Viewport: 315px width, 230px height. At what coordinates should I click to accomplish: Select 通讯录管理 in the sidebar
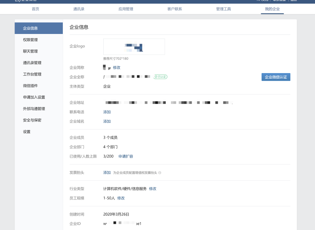(x=32, y=63)
